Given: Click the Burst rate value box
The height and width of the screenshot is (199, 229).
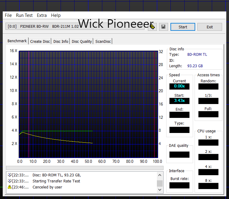Looking at the screenshot, I should [x=179, y=185].
